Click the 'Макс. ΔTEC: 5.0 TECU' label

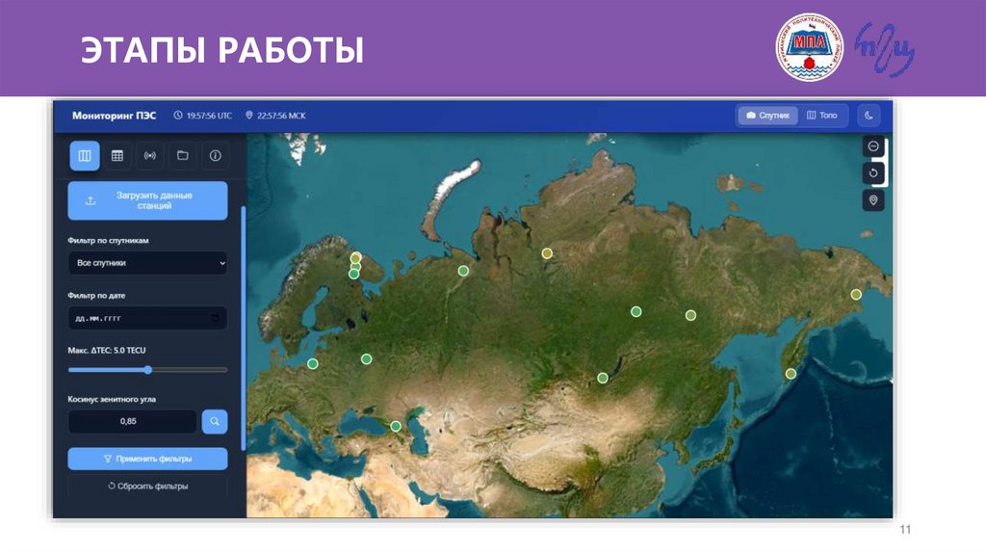click(106, 351)
